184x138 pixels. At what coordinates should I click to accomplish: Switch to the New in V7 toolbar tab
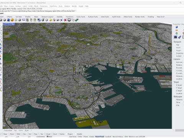pyautogui.click(x=161, y=17)
